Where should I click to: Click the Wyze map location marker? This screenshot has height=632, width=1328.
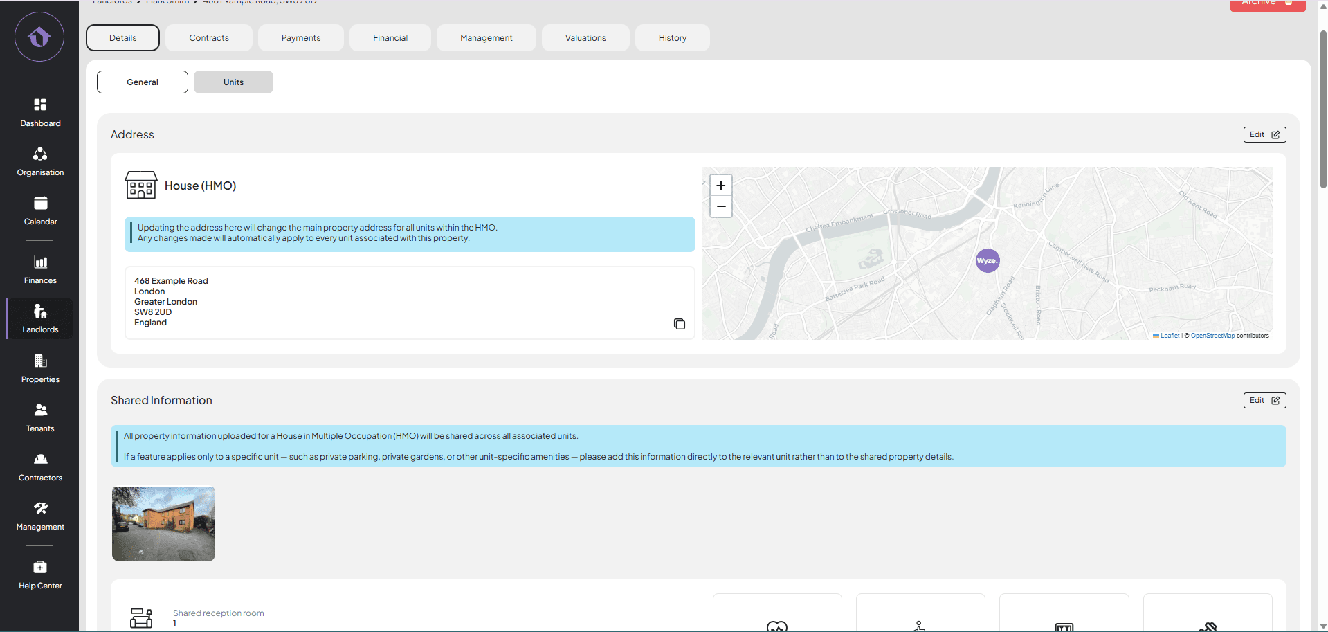click(x=987, y=261)
